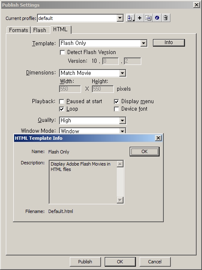Open Profile properties info icon
Image resolution: width=202 pixels, height=270 pixels.
(157, 18)
